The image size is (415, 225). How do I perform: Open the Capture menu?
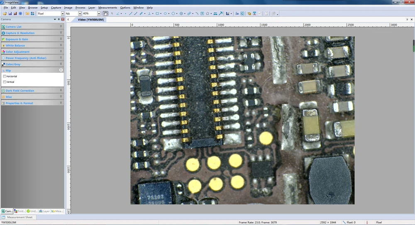click(x=56, y=7)
